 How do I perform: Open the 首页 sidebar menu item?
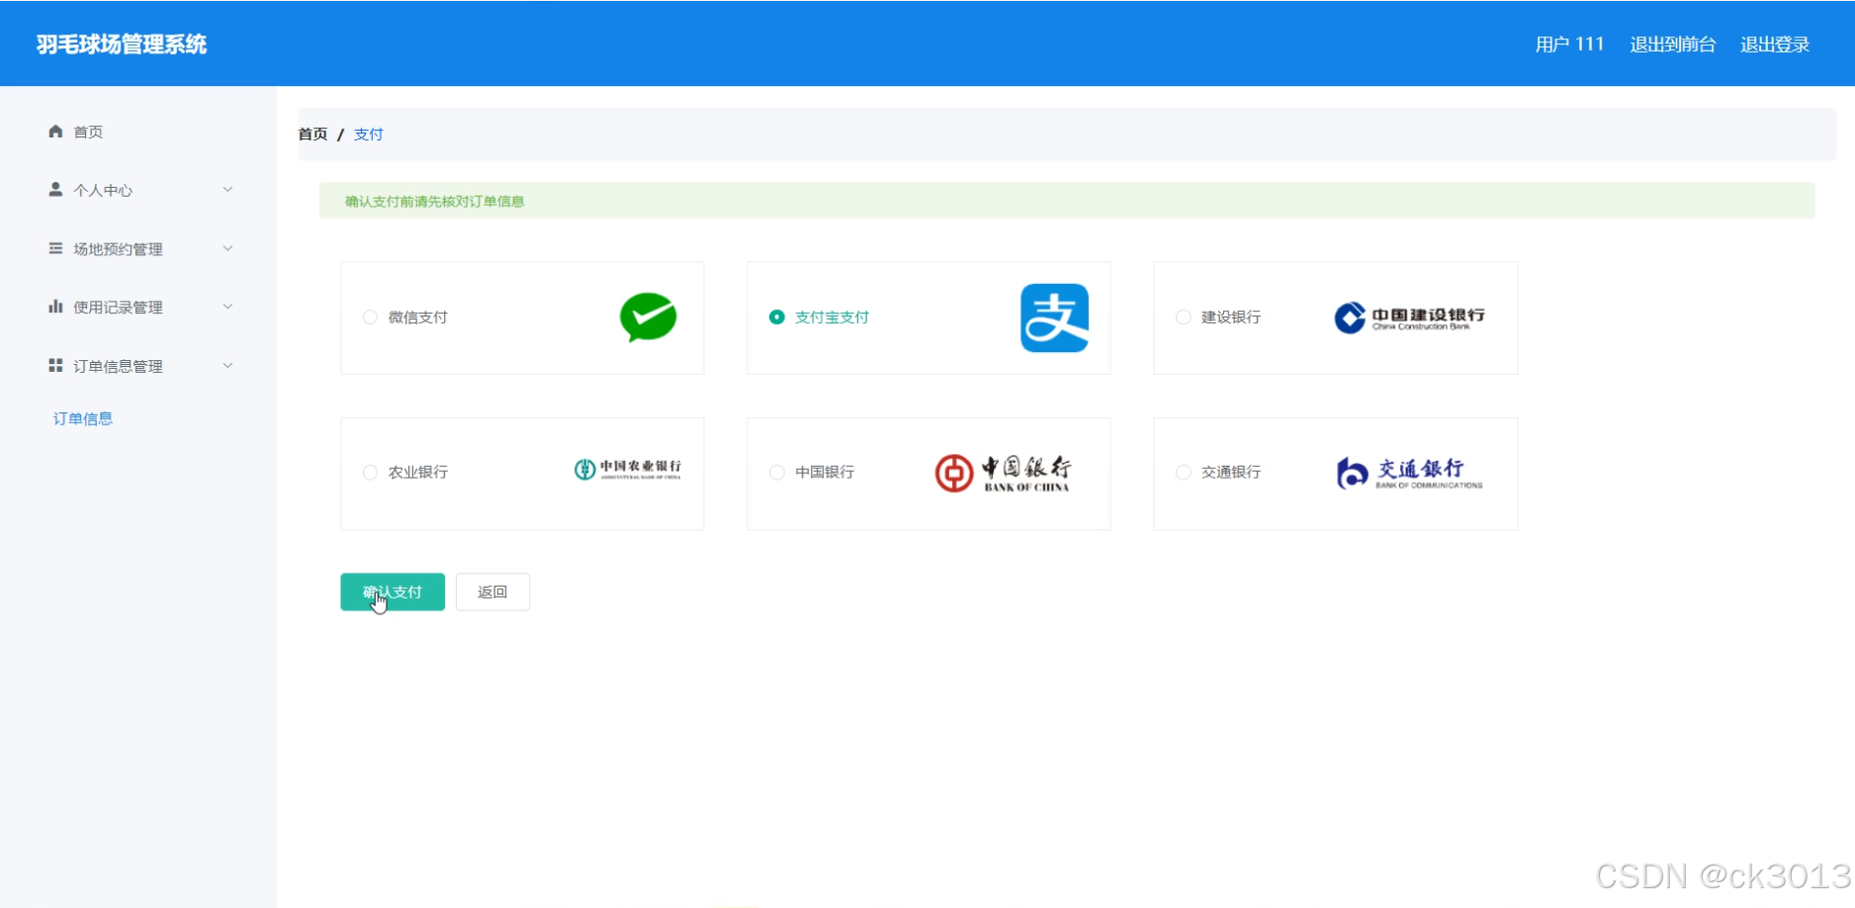138,132
